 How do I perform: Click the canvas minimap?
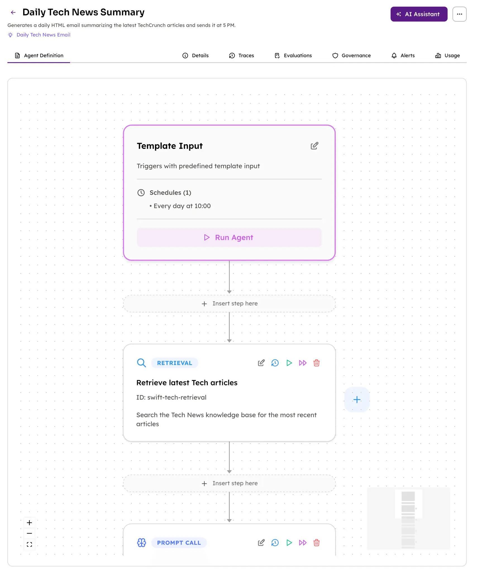[x=409, y=519]
